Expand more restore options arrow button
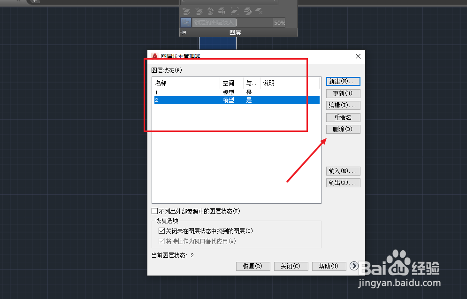Viewport: 467px width, 299px height. coord(354,266)
